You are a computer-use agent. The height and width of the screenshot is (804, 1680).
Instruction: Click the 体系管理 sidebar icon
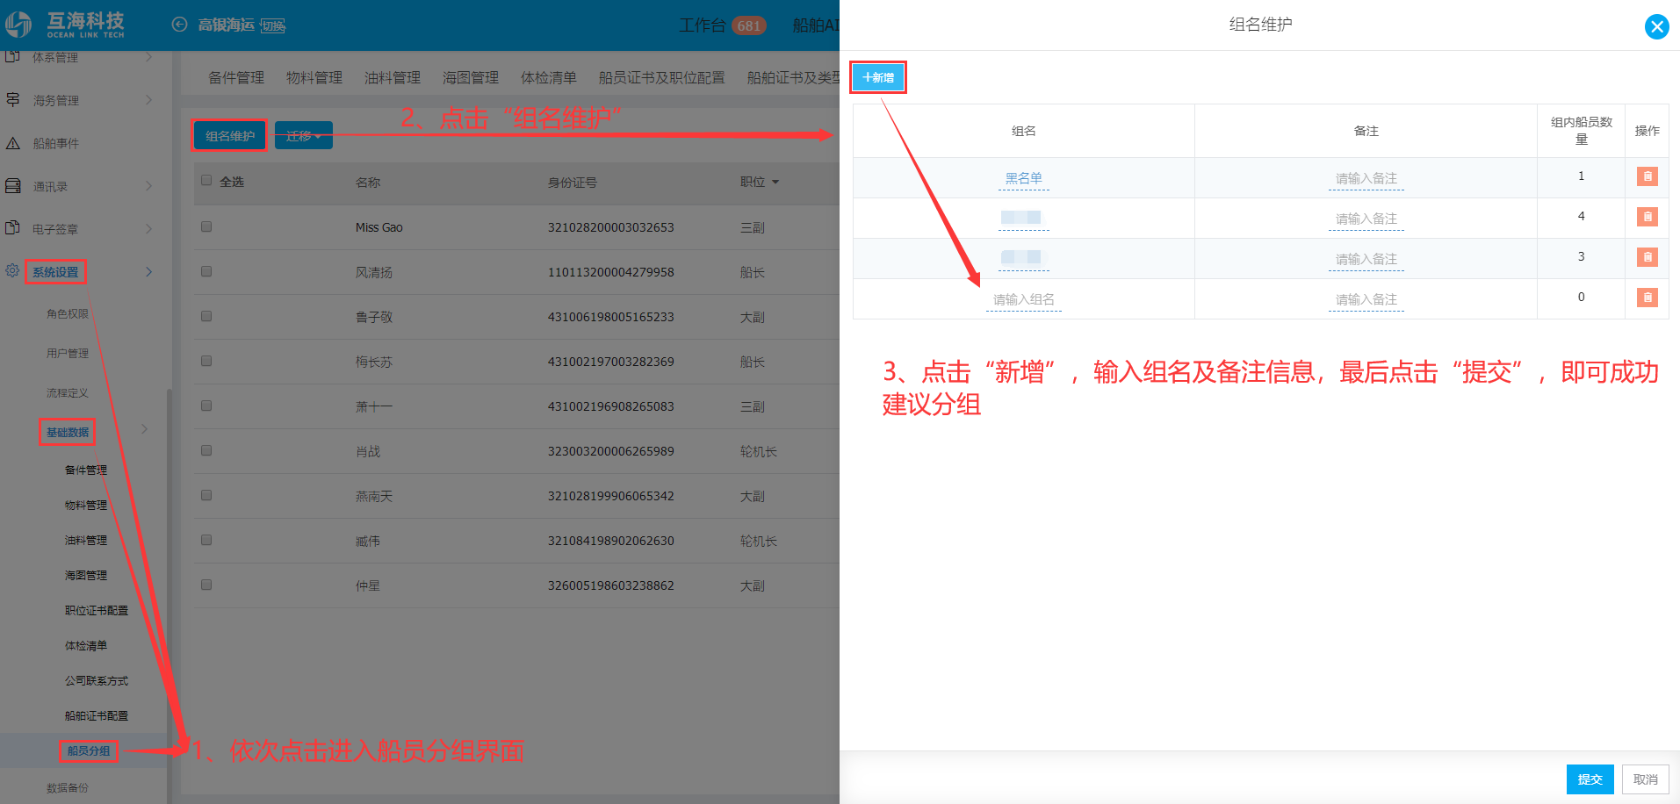(13, 56)
